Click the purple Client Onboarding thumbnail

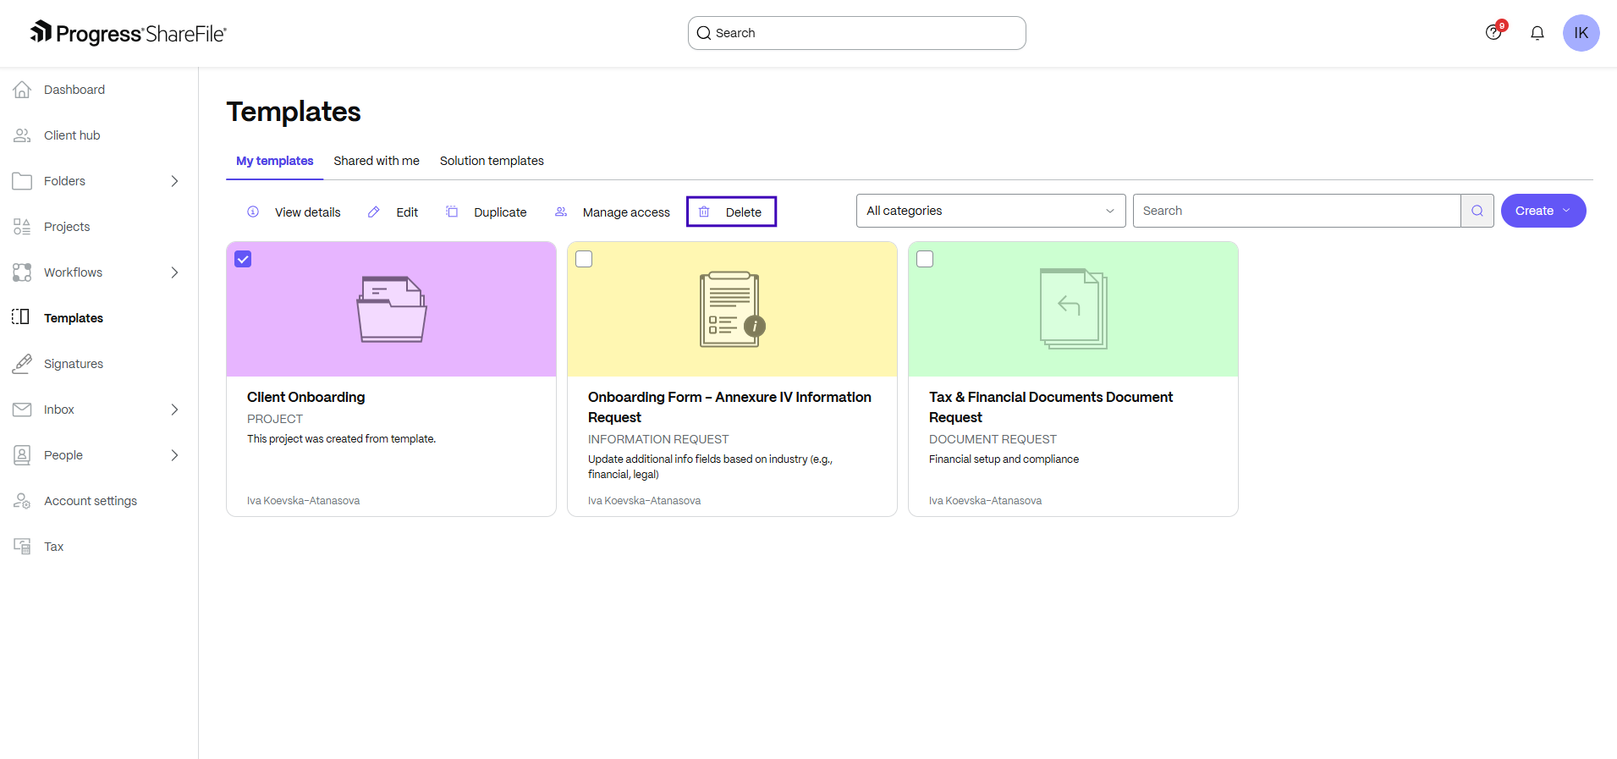click(x=391, y=309)
